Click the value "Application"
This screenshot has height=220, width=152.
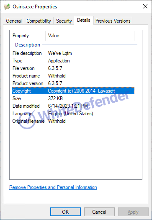59,61
